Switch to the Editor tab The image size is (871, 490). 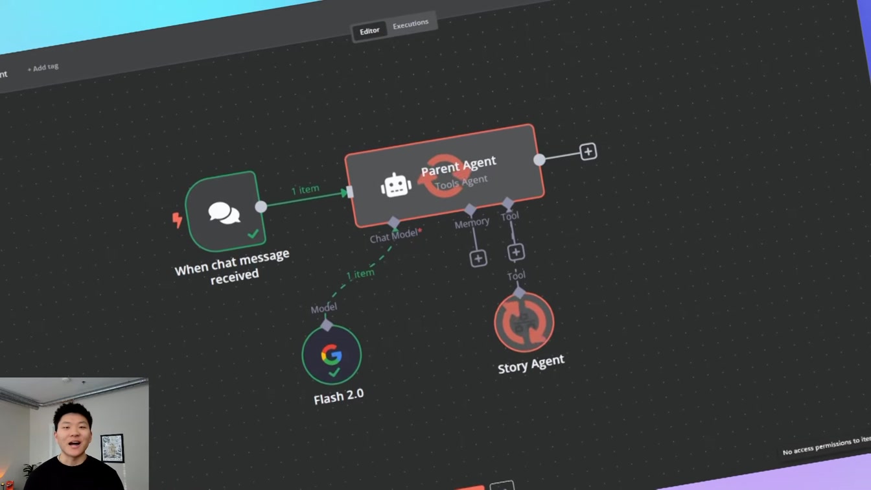(369, 30)
